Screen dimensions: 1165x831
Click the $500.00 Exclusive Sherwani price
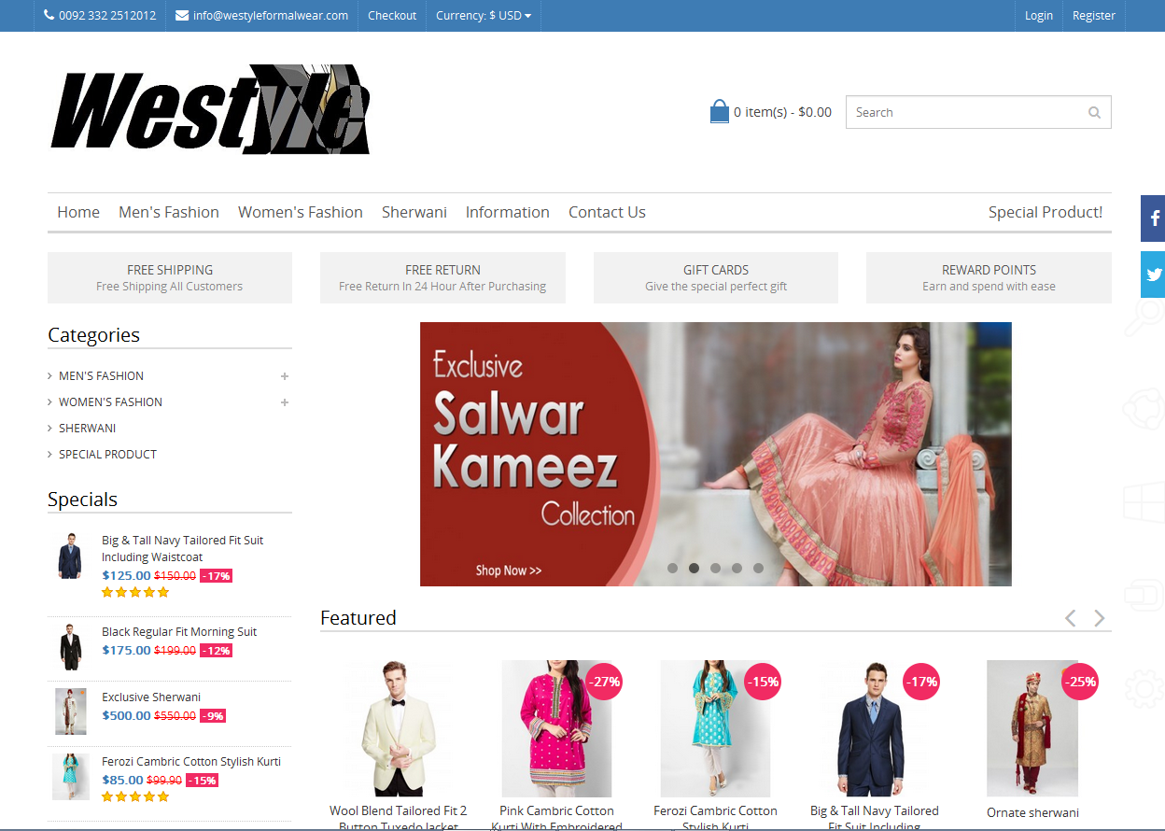pos(126,716)
